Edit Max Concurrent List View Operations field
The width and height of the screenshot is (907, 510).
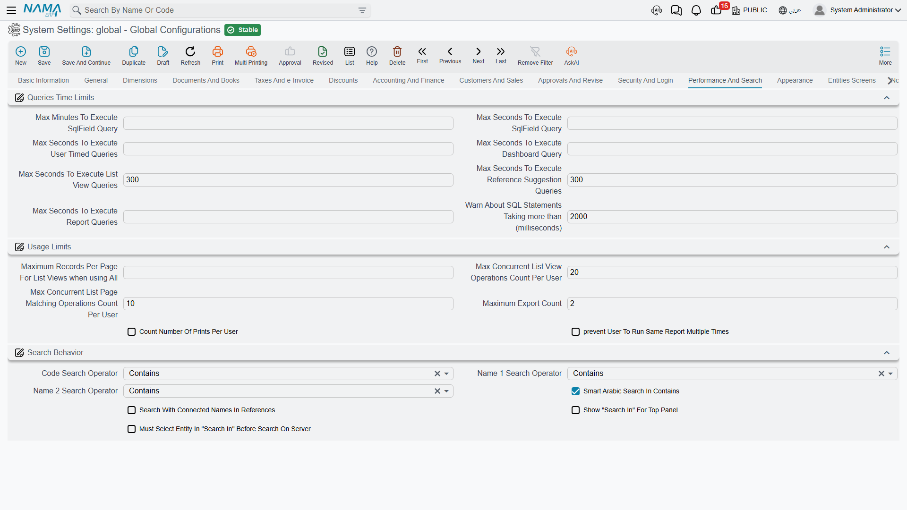coord(732,272)
